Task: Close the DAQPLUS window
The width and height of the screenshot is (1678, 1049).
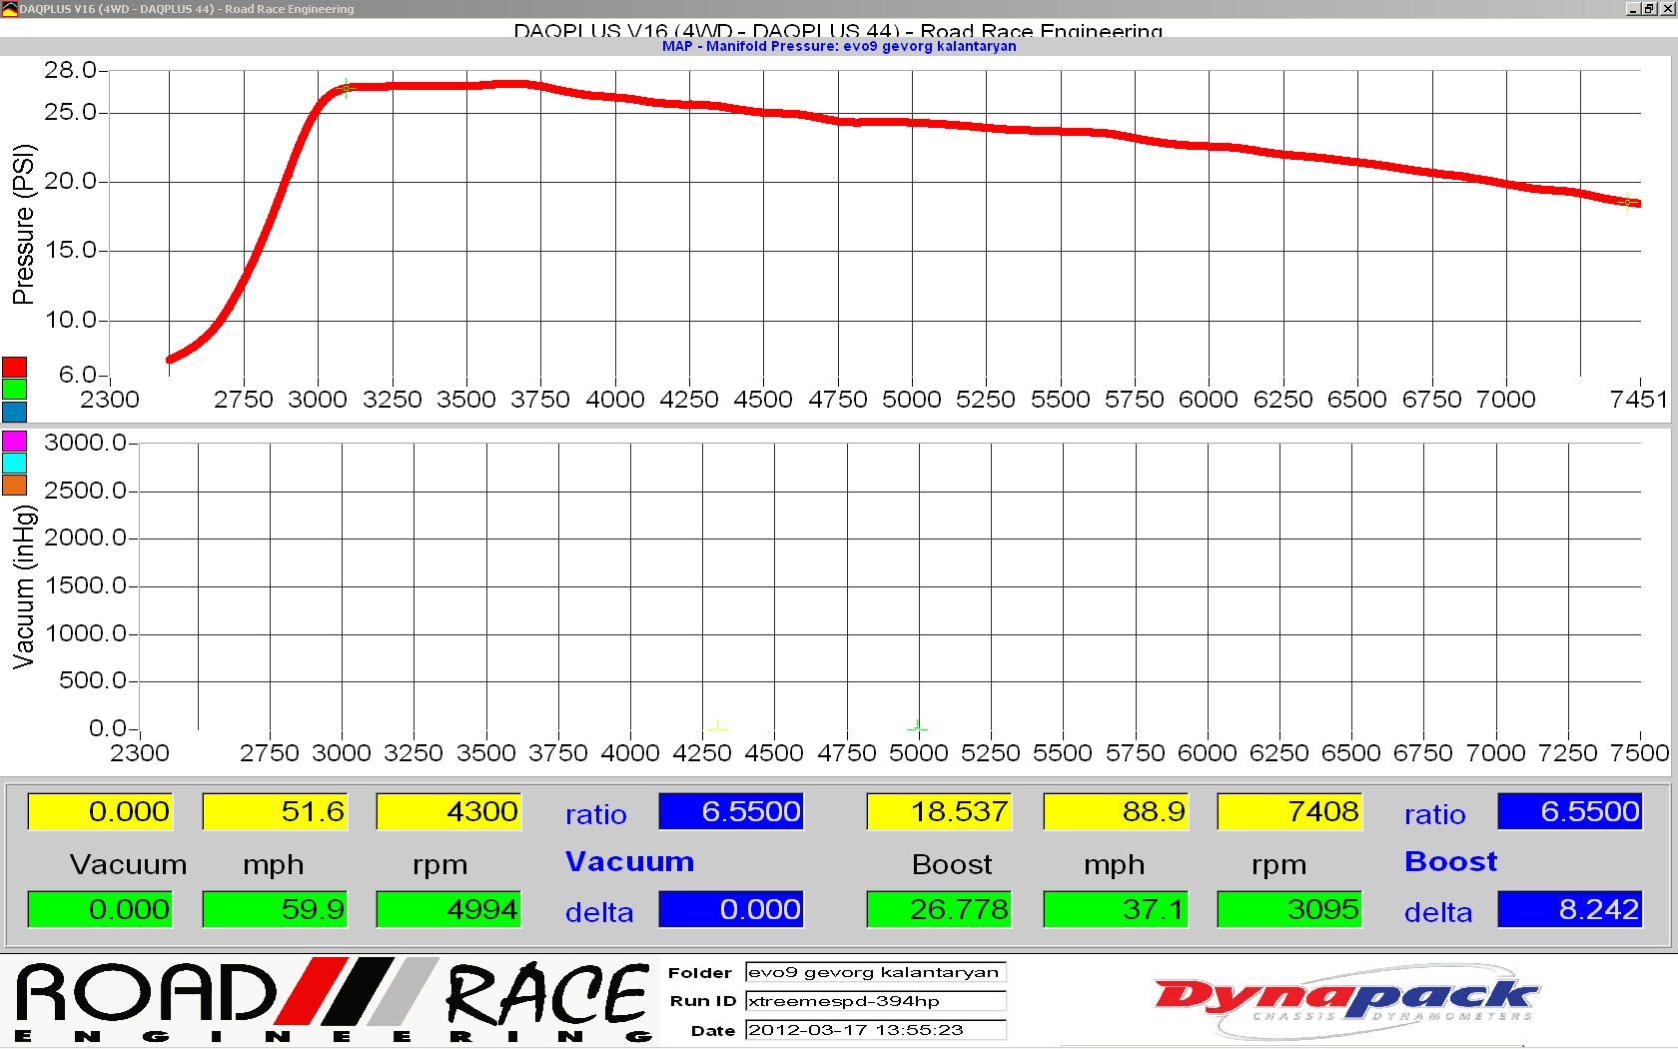Action: 1667,8
